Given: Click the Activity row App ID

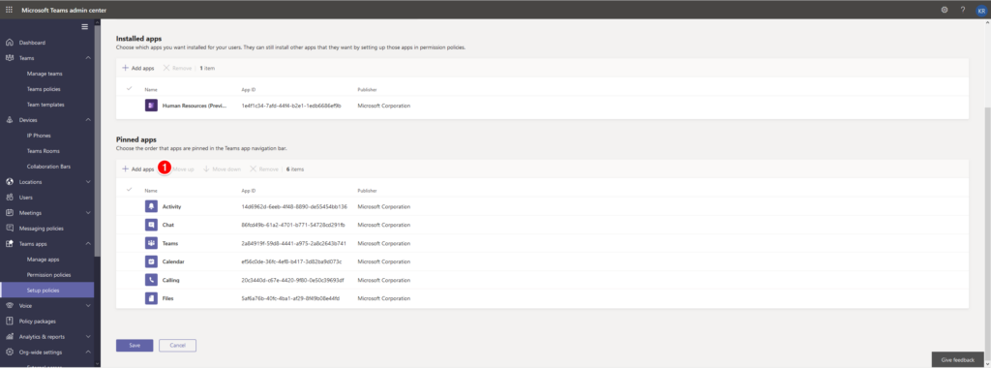Looking at the screenshot, I should tap(294, 207).
